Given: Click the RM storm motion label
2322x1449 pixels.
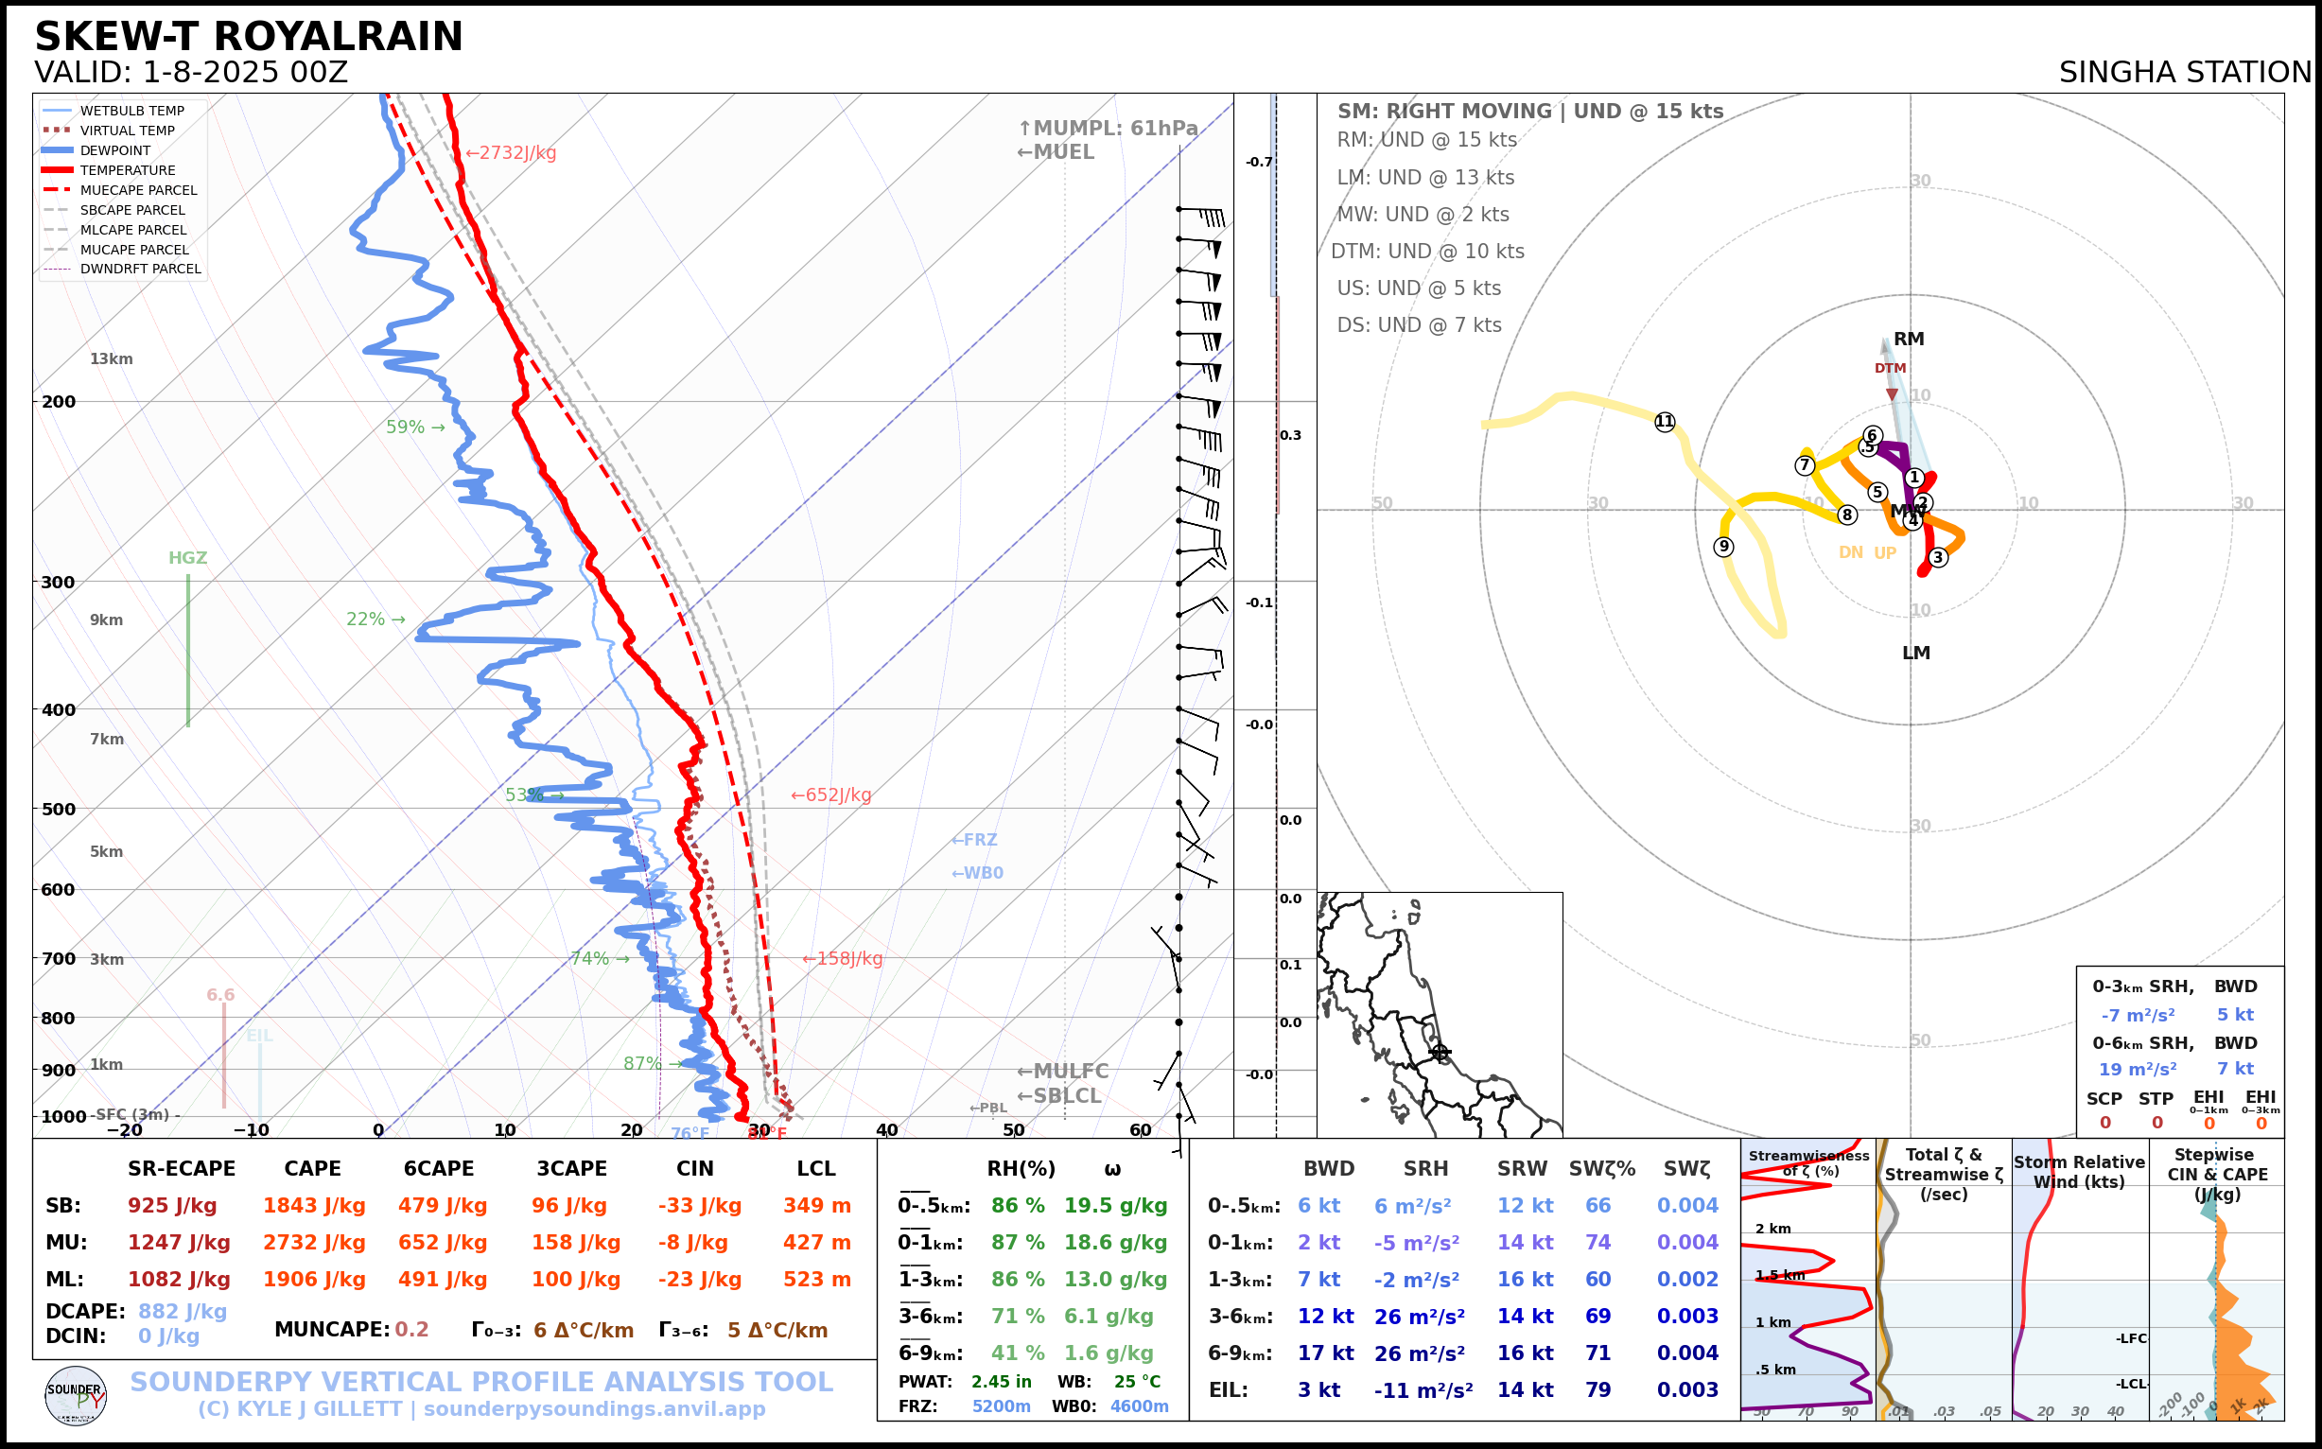Looking at the screenshot, I should [1908, 340].
